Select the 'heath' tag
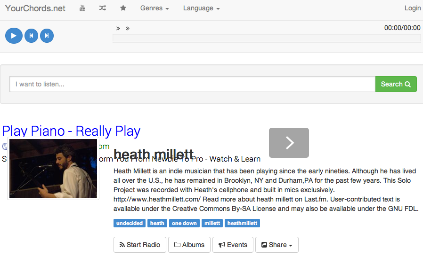 (x=157, y=223)
